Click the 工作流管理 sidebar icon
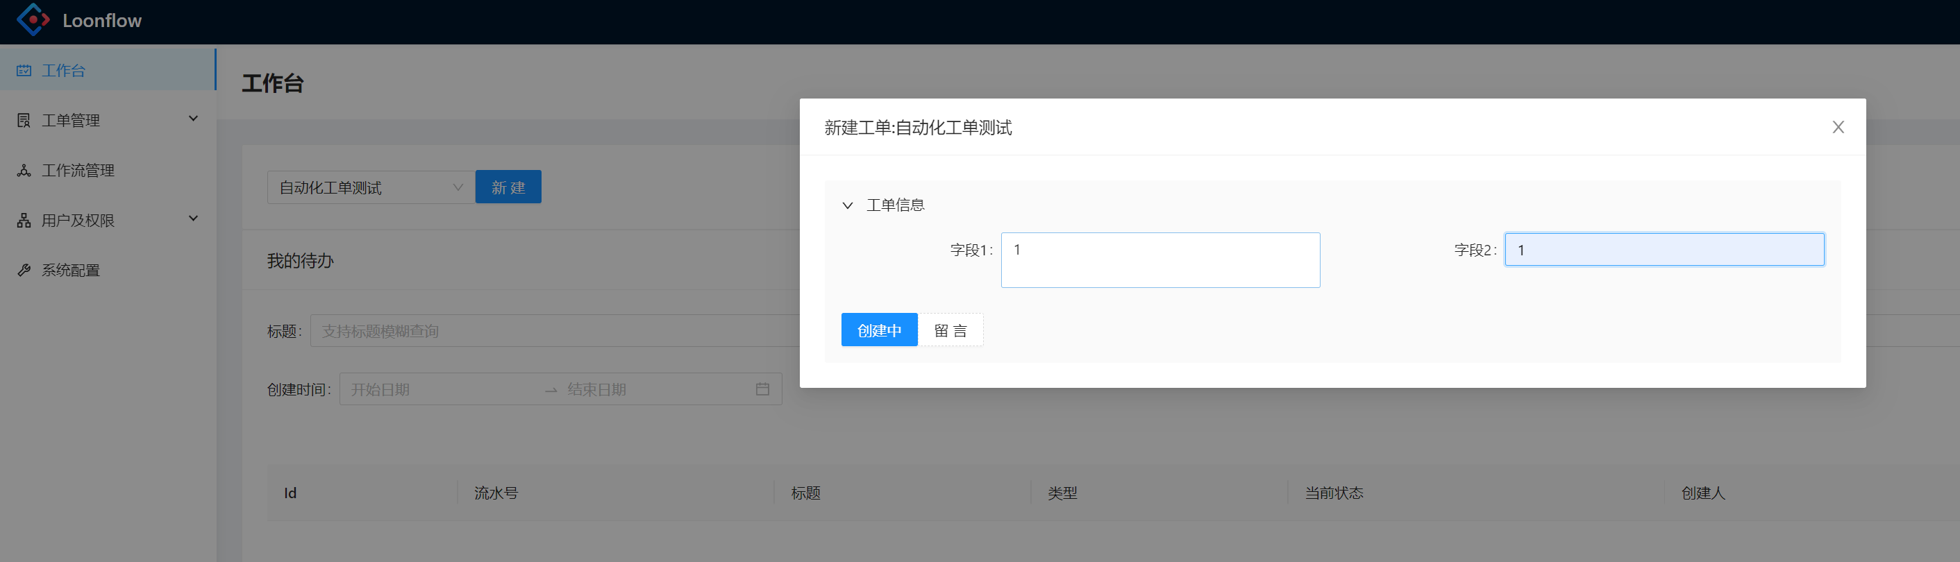The image size is (1960, 562). pyautogui.click(x=24, y=171)
